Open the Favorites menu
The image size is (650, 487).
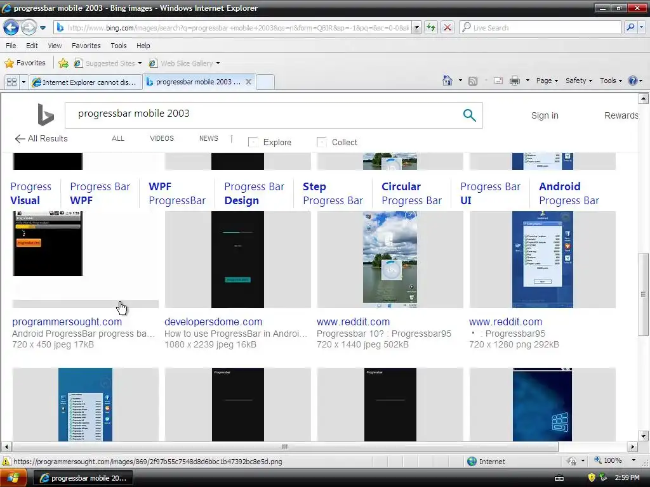(x=86, y=46)
